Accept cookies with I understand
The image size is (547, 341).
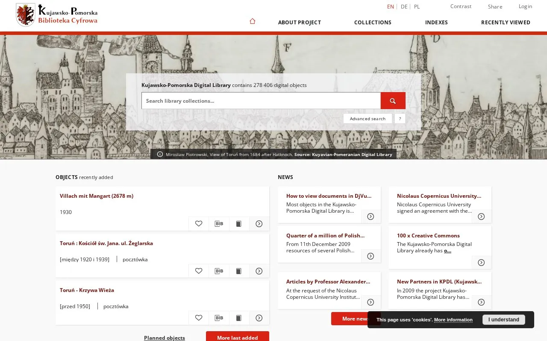[x=504, y=320]
